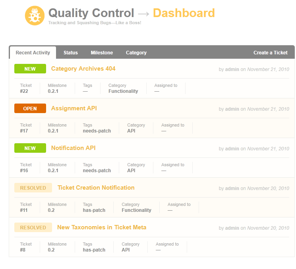This screenshot has width=296, height=269.
Task: Click date November 21, 2010 on Notification API
Action: coord(268,149)
